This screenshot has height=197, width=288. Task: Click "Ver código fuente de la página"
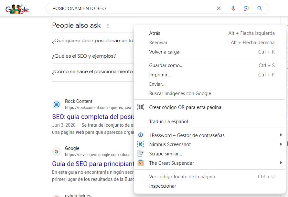[x=182, y=177]
